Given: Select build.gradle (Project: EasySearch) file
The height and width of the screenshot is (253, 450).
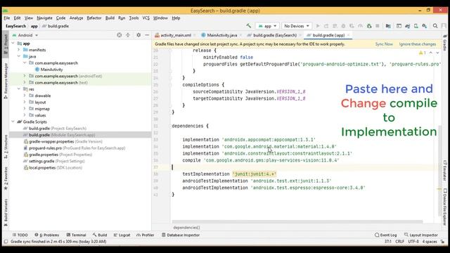Looking at the screenshot, I should (x=58, y=129).
